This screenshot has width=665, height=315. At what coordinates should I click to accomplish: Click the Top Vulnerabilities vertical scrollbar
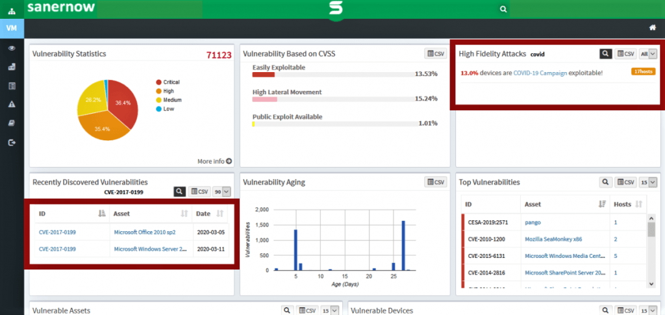[651, 247]
